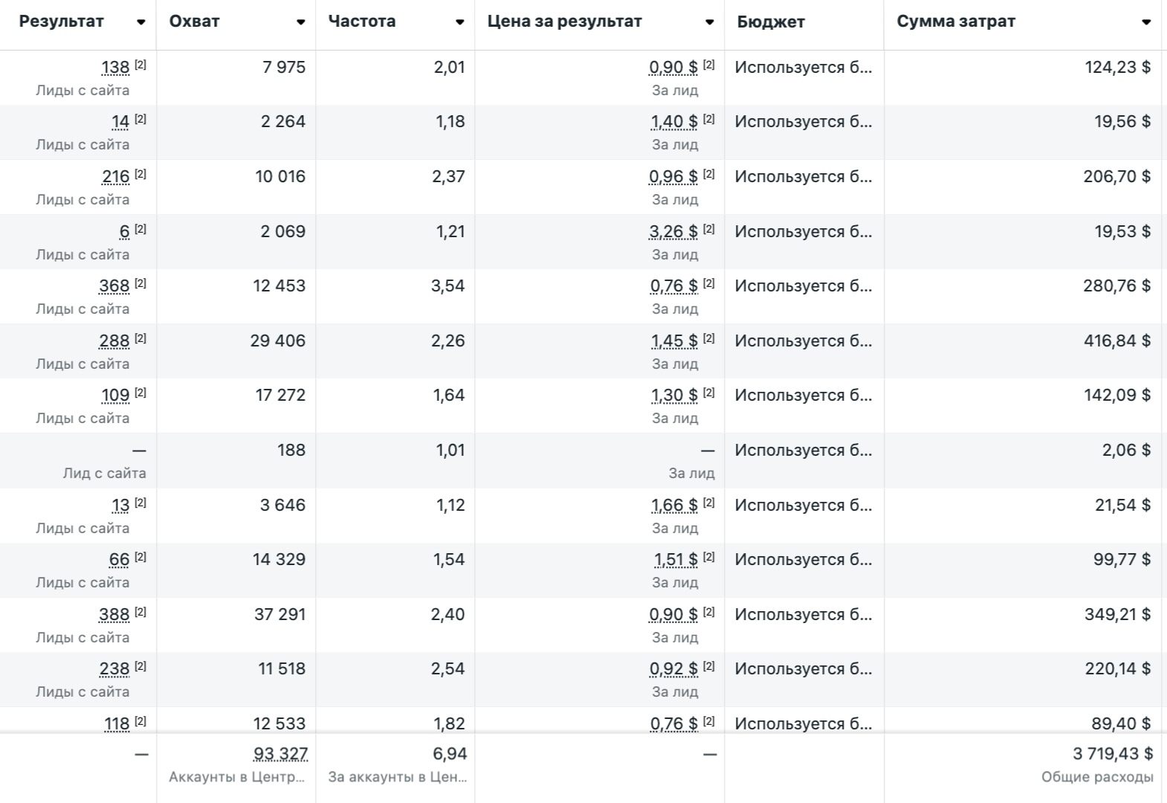Image resolution: width=1167 pixels, height=803 pixels.
Task: Select the 416,84 $ amount spent cell
Action: [x=1116, y=341]
